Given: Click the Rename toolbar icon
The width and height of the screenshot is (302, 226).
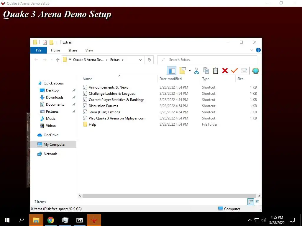Looking at the screenshot, I should 244,71.
